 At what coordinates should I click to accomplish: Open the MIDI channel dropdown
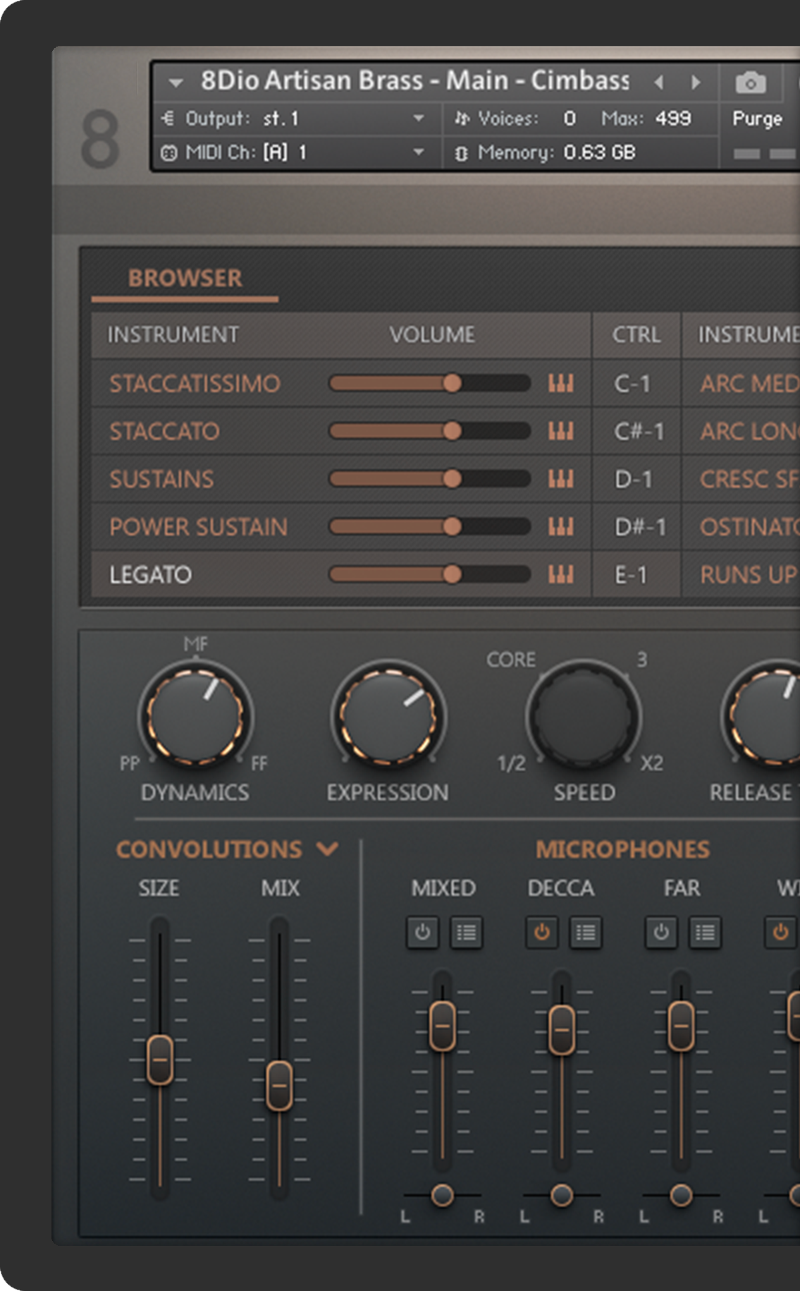tap(418, 152)
